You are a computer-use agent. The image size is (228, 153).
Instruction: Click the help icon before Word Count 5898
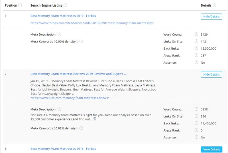pyautogui.click(x=196, y=109)
